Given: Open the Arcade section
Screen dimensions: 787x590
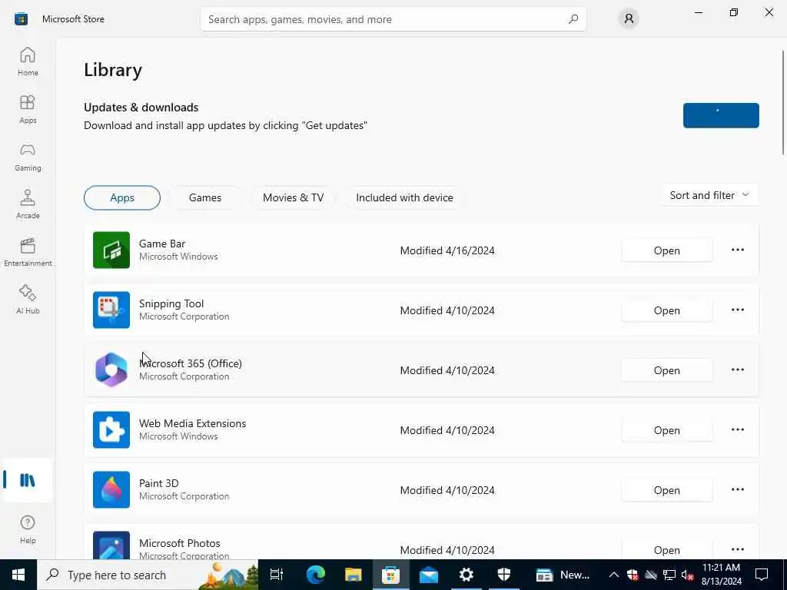Looking at the screenshot, I should coord(28,204).
